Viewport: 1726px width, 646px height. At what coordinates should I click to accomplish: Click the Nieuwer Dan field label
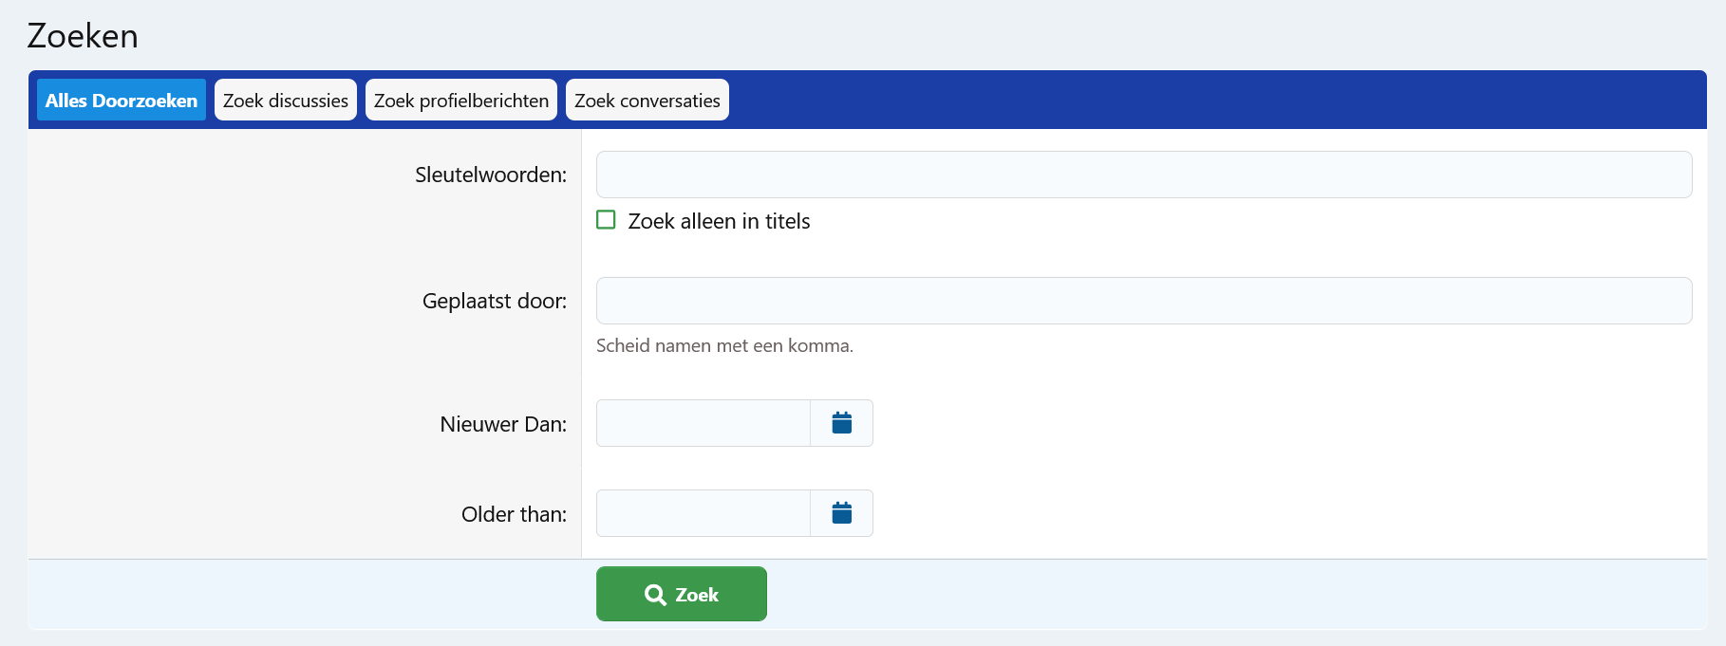point(502,424)
